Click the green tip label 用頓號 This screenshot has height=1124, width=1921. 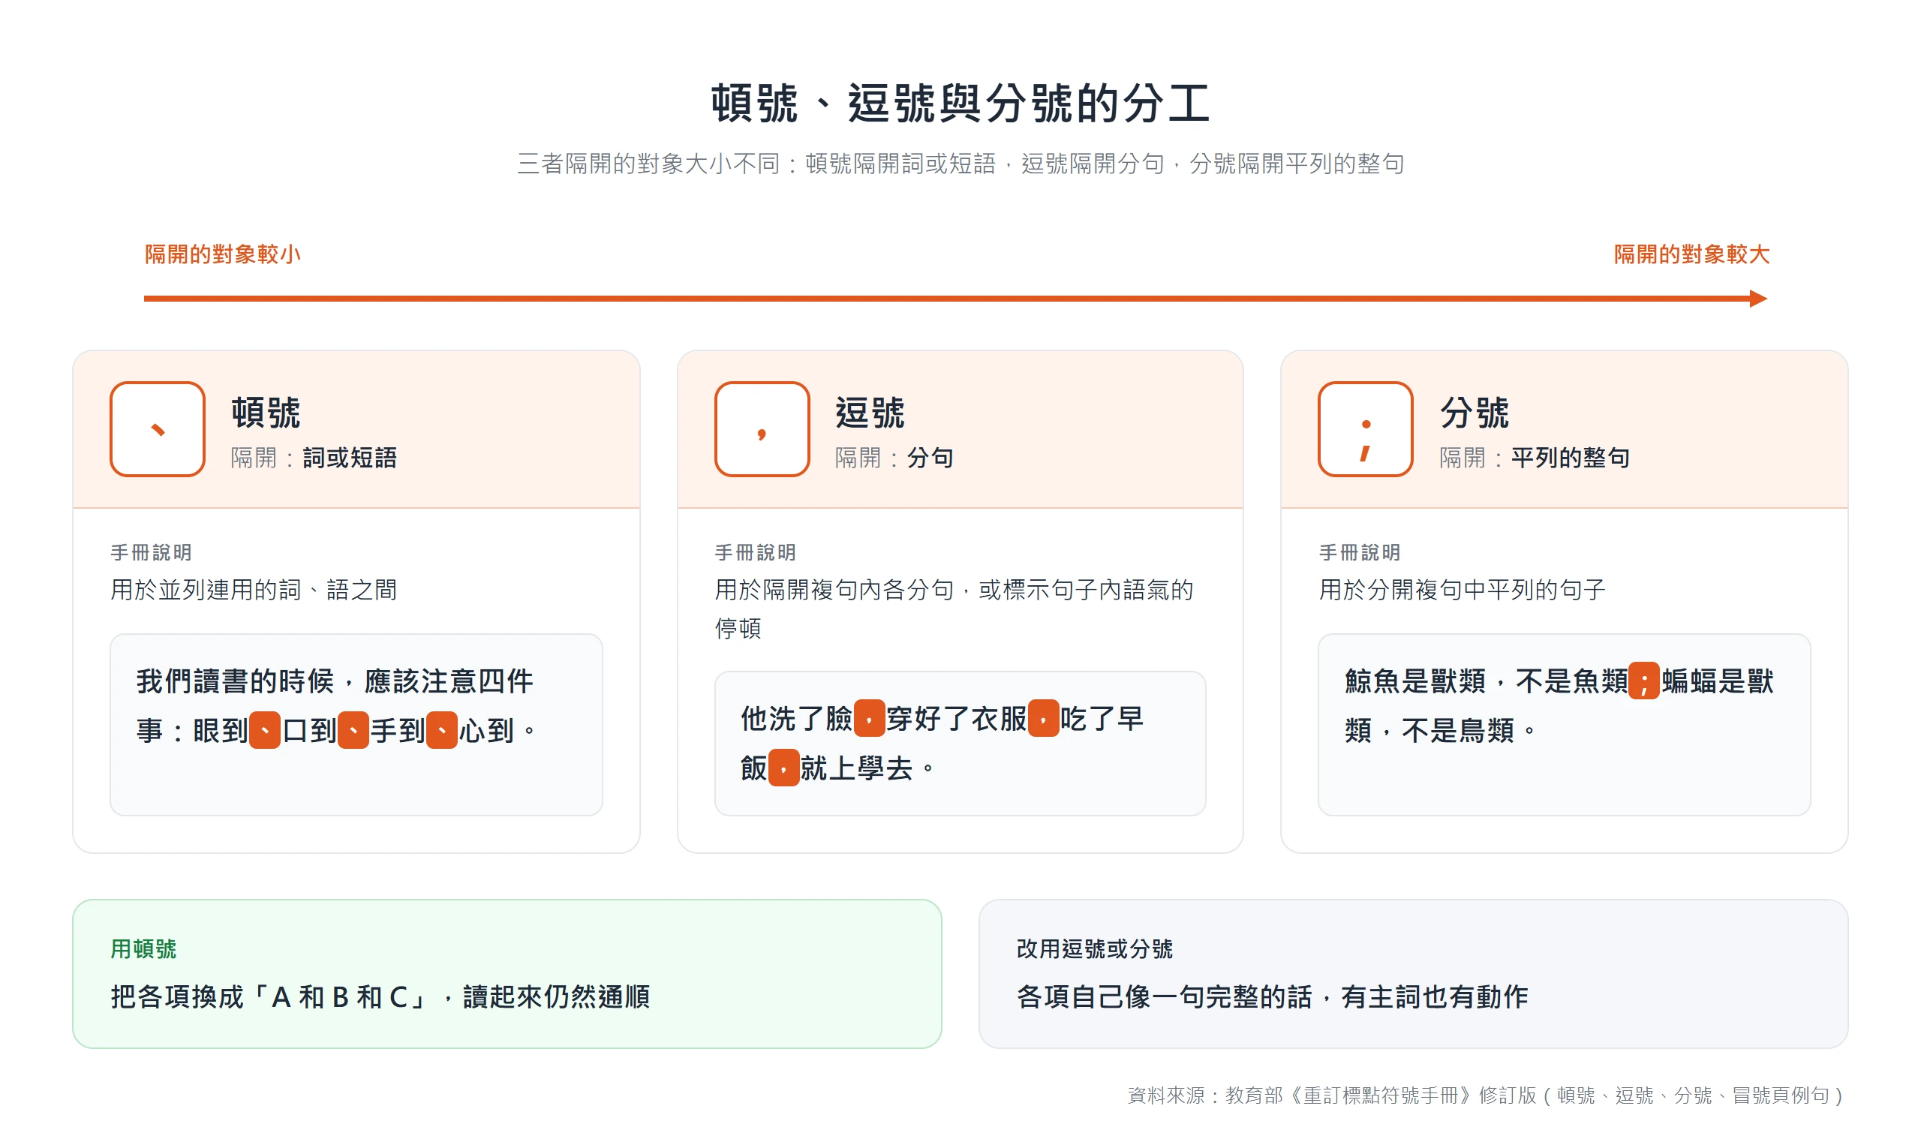[x=143, y=948]
